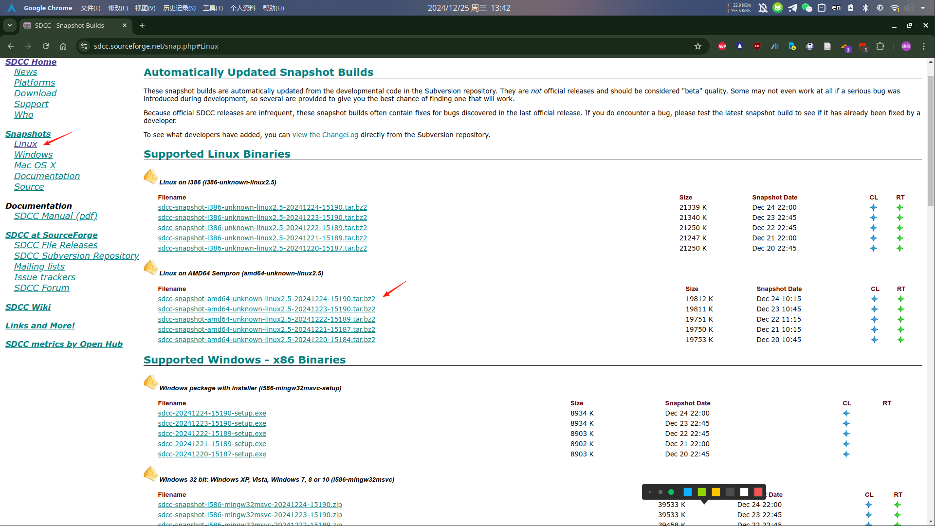Open the 修改(E) menu

118,8
